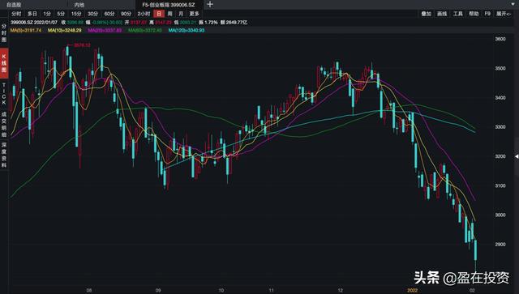Select the 30分 period
The height and width of the screenshot is (294, 519).
coord(92,14)
